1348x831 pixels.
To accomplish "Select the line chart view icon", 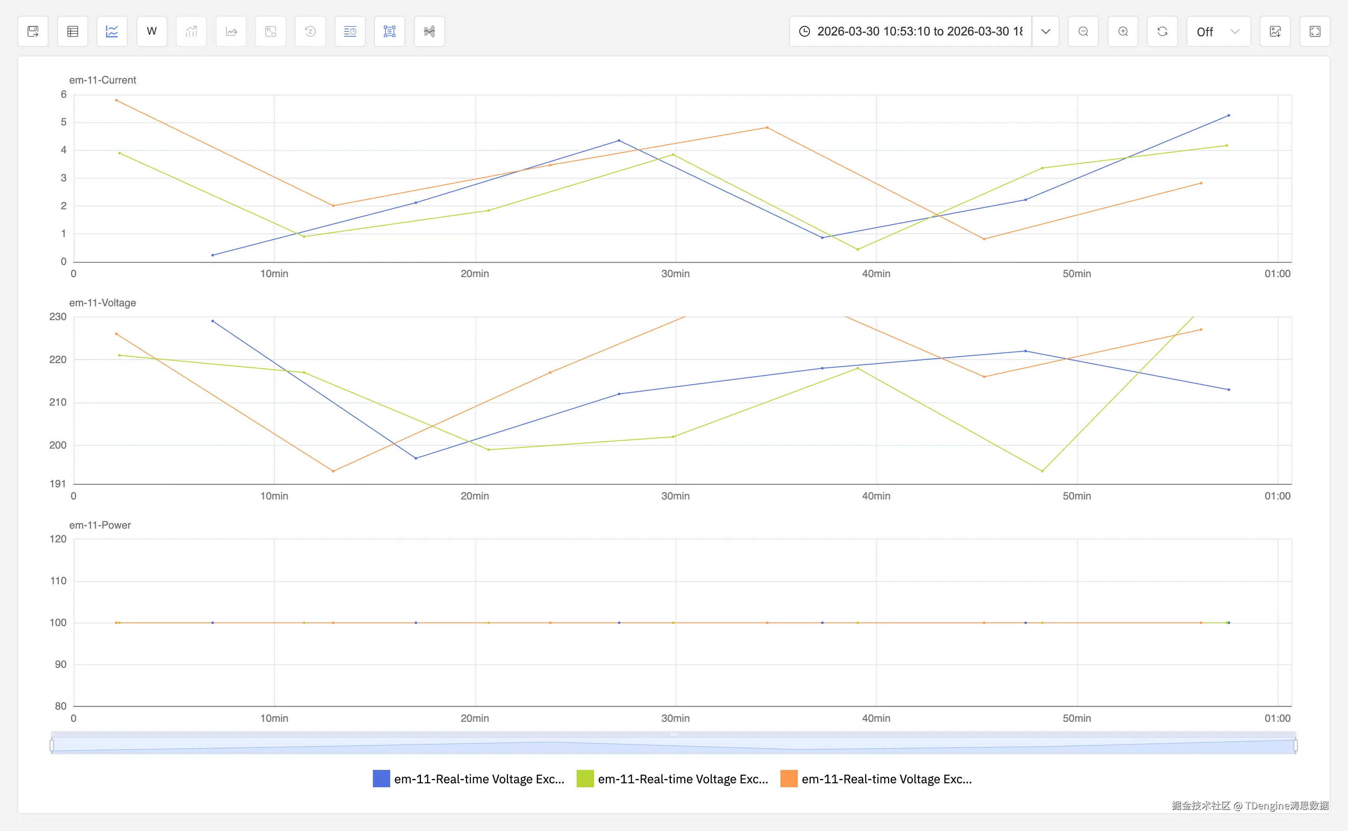I will [112, 31].
